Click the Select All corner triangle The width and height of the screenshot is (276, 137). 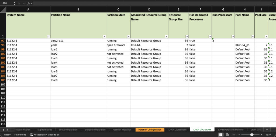pos(3,9)
